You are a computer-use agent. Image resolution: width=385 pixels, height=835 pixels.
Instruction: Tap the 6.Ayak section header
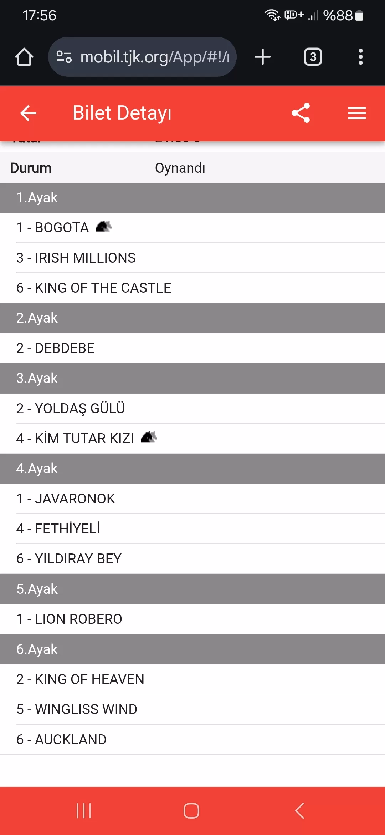tap(192, 649)
